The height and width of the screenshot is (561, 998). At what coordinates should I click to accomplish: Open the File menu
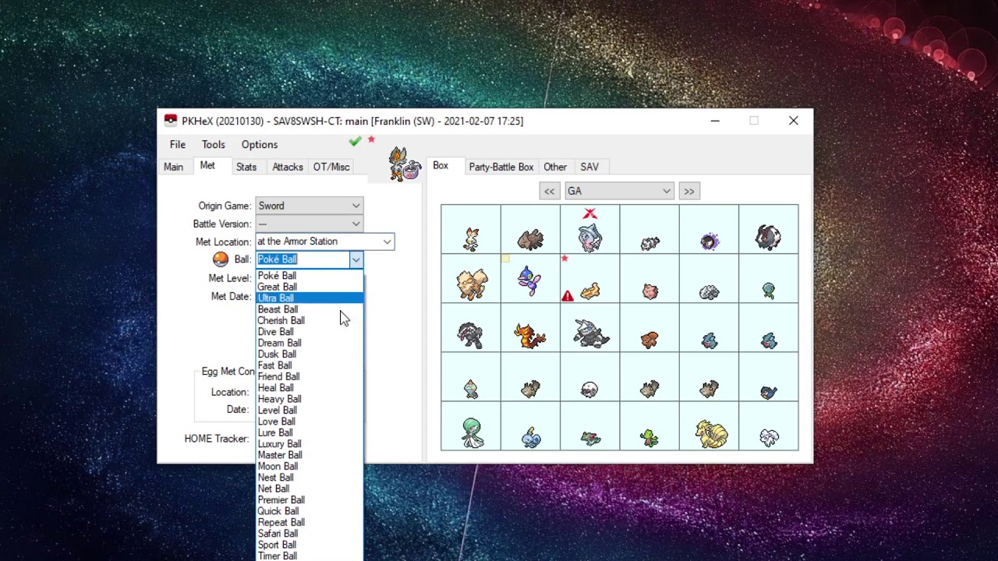pos(178,144)
